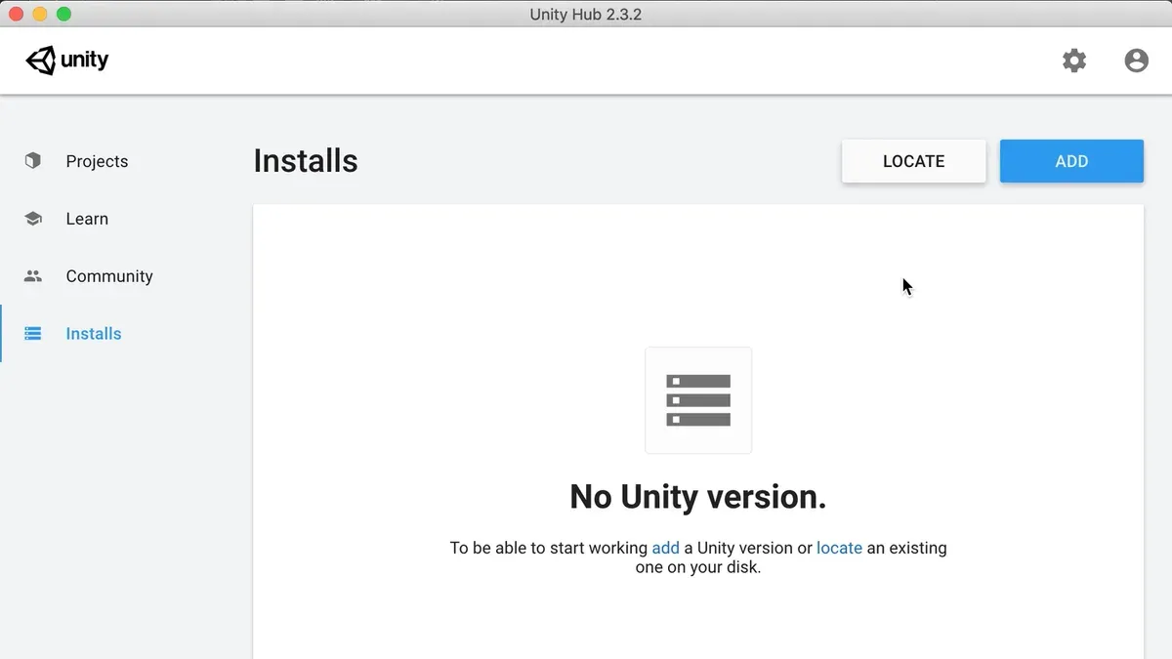The width and height of the screenshot is (1172, 659).
Task: Click the Unity logo in the header
Action: [x=67, y=61]
